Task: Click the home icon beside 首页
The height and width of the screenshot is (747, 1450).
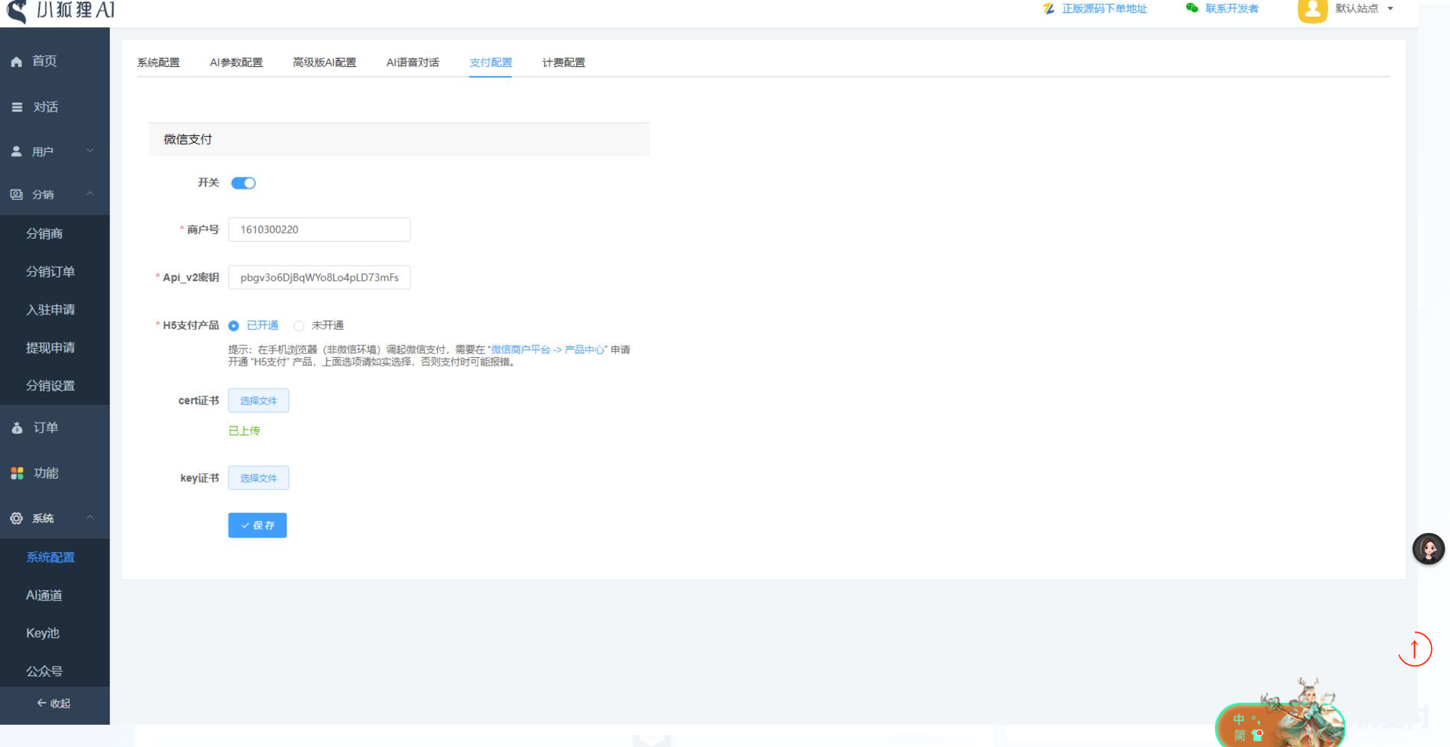Action: point(16,62)
